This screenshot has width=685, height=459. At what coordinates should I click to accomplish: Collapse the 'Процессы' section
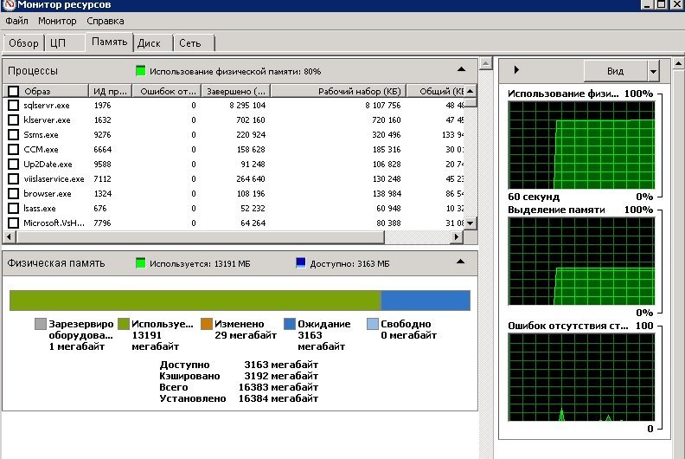461,69
